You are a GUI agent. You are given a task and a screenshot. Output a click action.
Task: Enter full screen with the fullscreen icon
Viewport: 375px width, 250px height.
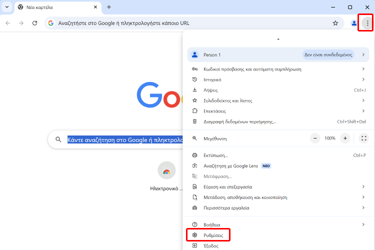pyautogui.click(x=364, y=138)
